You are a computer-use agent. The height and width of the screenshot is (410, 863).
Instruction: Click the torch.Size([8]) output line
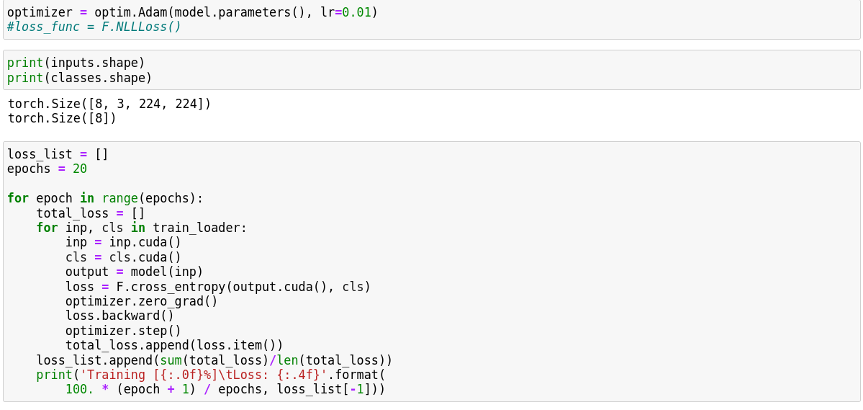coord(62,118)
